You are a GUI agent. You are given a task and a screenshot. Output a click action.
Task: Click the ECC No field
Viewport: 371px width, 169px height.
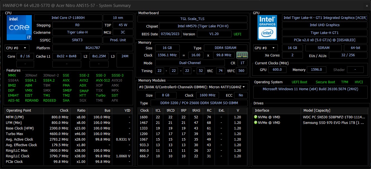click(241, 95)
